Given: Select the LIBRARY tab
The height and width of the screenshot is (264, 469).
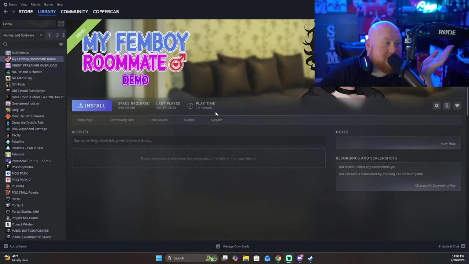Looking at the screenshot, I should pos(47,12).
